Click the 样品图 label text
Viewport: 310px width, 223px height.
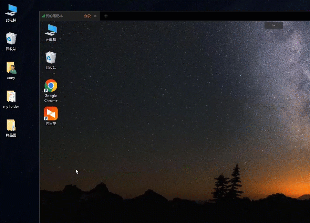(x=11, y=135)
